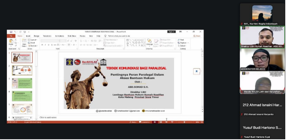Open the Help ribbon tab

(98, 36)
